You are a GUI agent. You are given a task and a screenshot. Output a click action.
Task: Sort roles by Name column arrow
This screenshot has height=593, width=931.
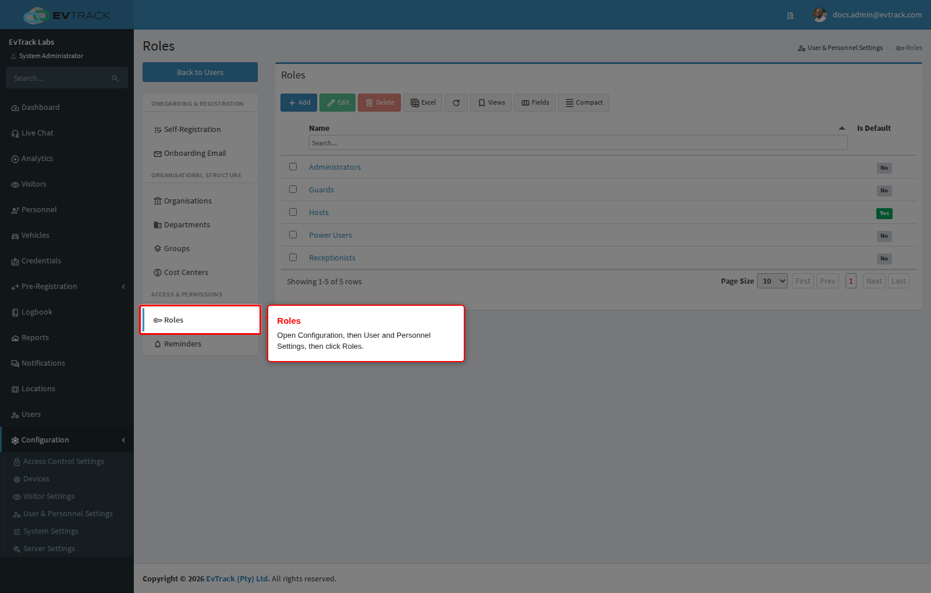(841, 128)
